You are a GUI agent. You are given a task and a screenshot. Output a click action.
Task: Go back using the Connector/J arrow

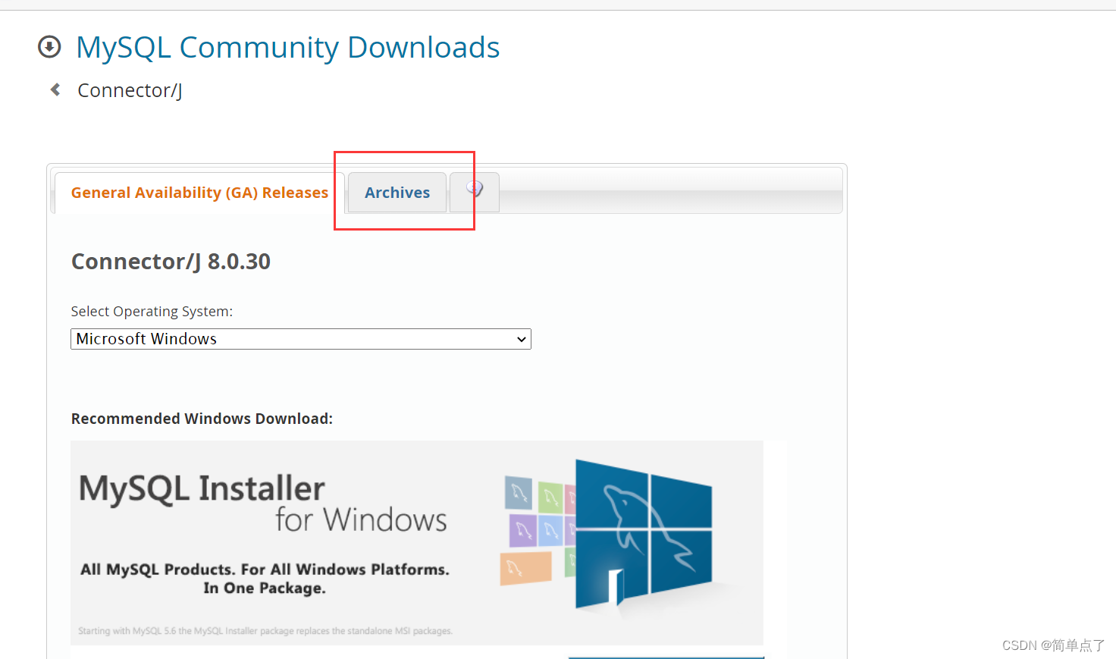click(x=55, y=89)
